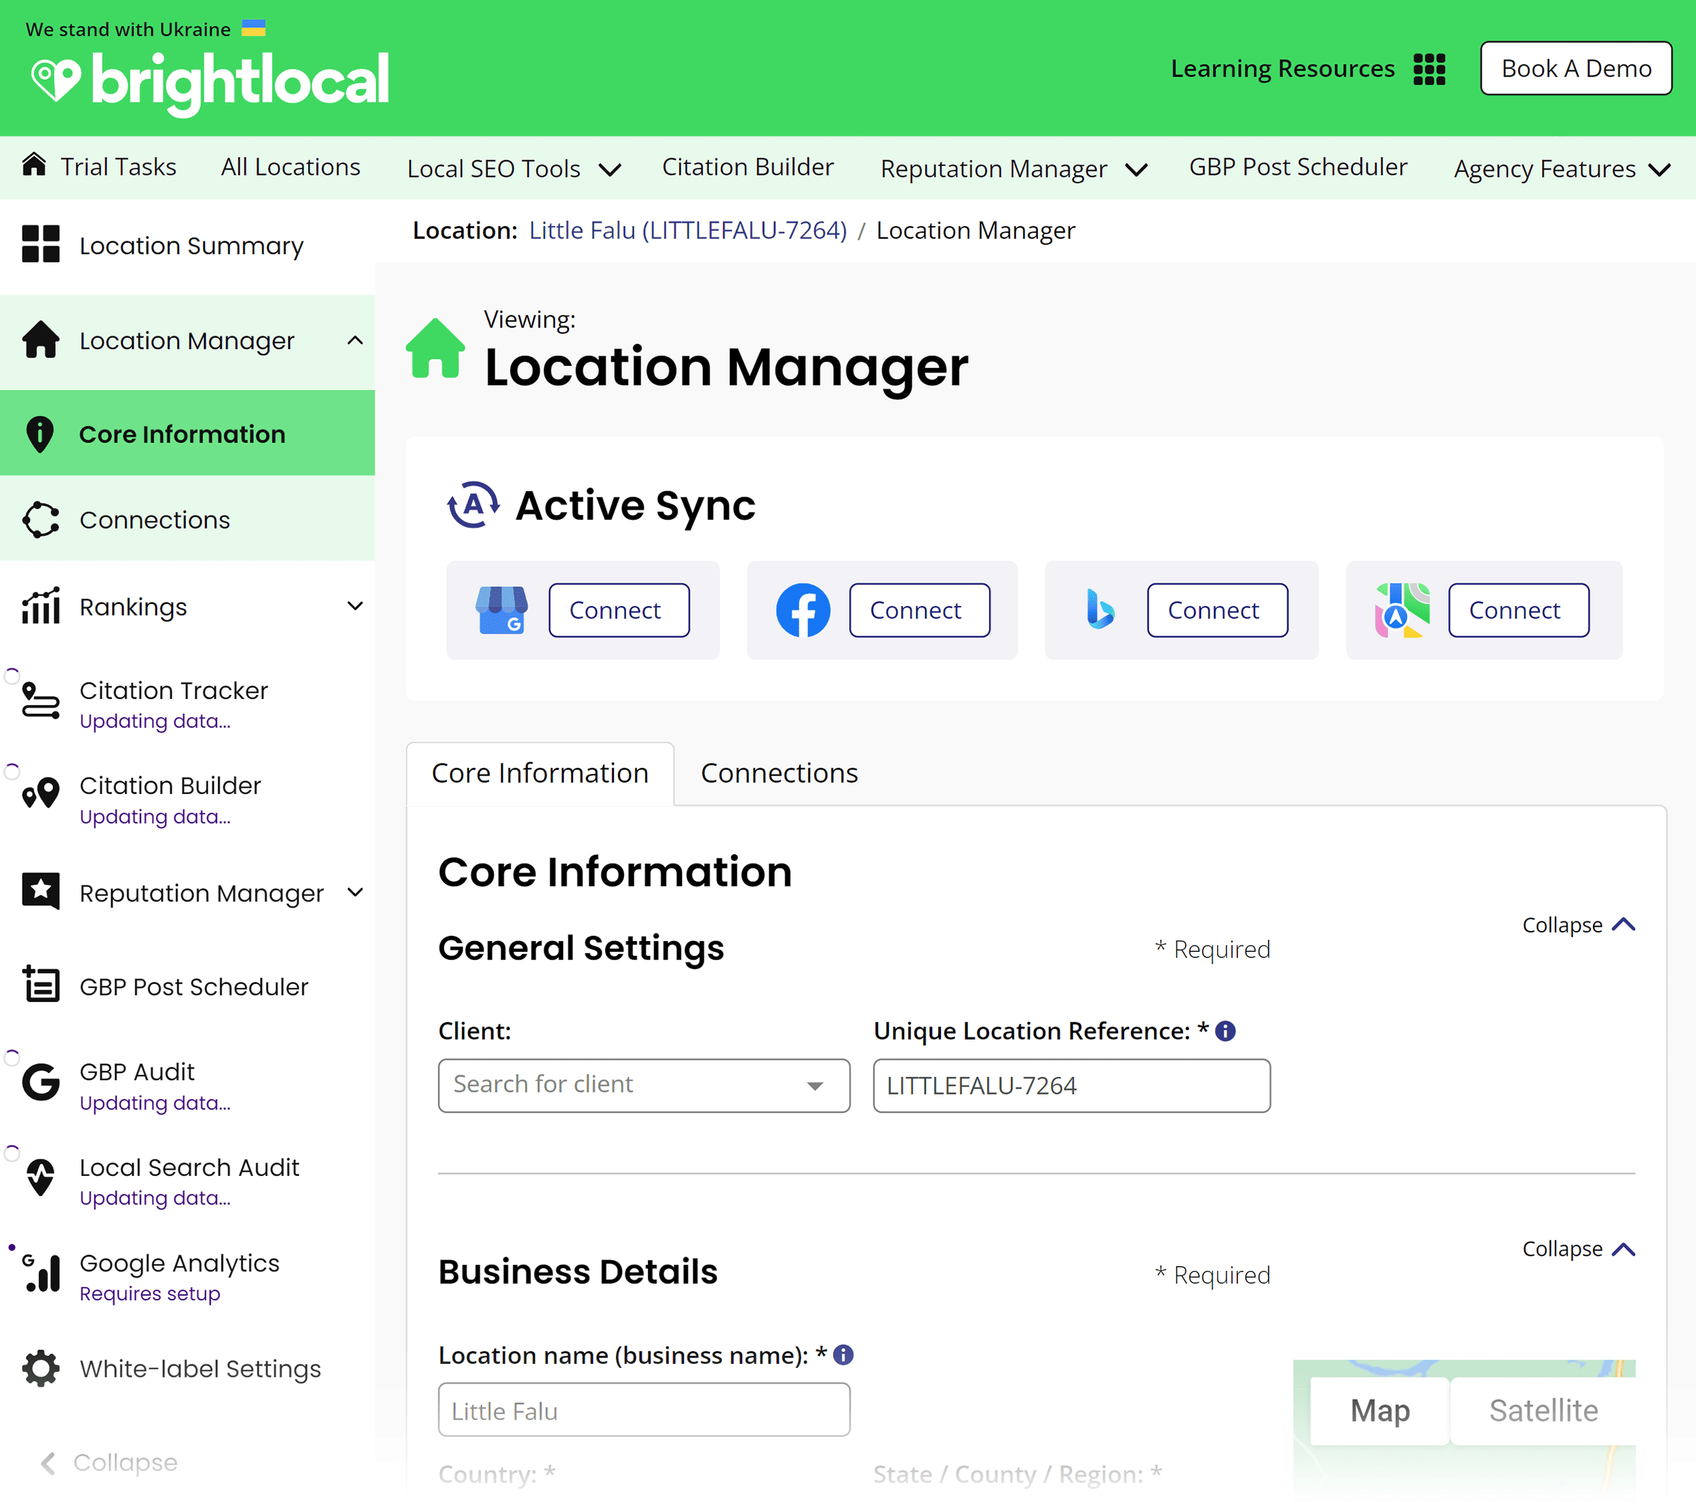The width and height of the screenshot is (1696, 1509).
Task: Click the Location Summary grid icon
Action: (x=41, y=244)
